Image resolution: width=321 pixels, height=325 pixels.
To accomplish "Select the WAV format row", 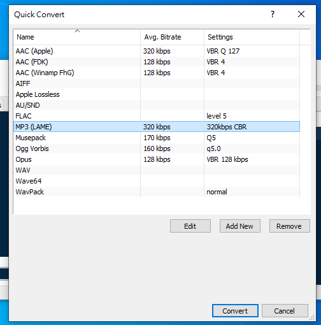I will [157, 170].
